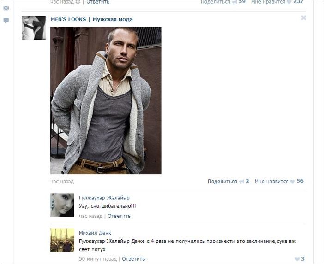Open the MEN'S LOOKS group avatar thumbnail

(34, 28)
